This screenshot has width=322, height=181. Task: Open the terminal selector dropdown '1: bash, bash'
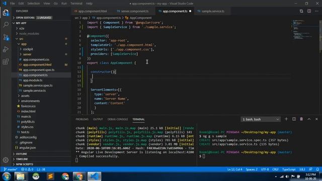(x=261, y=119)
